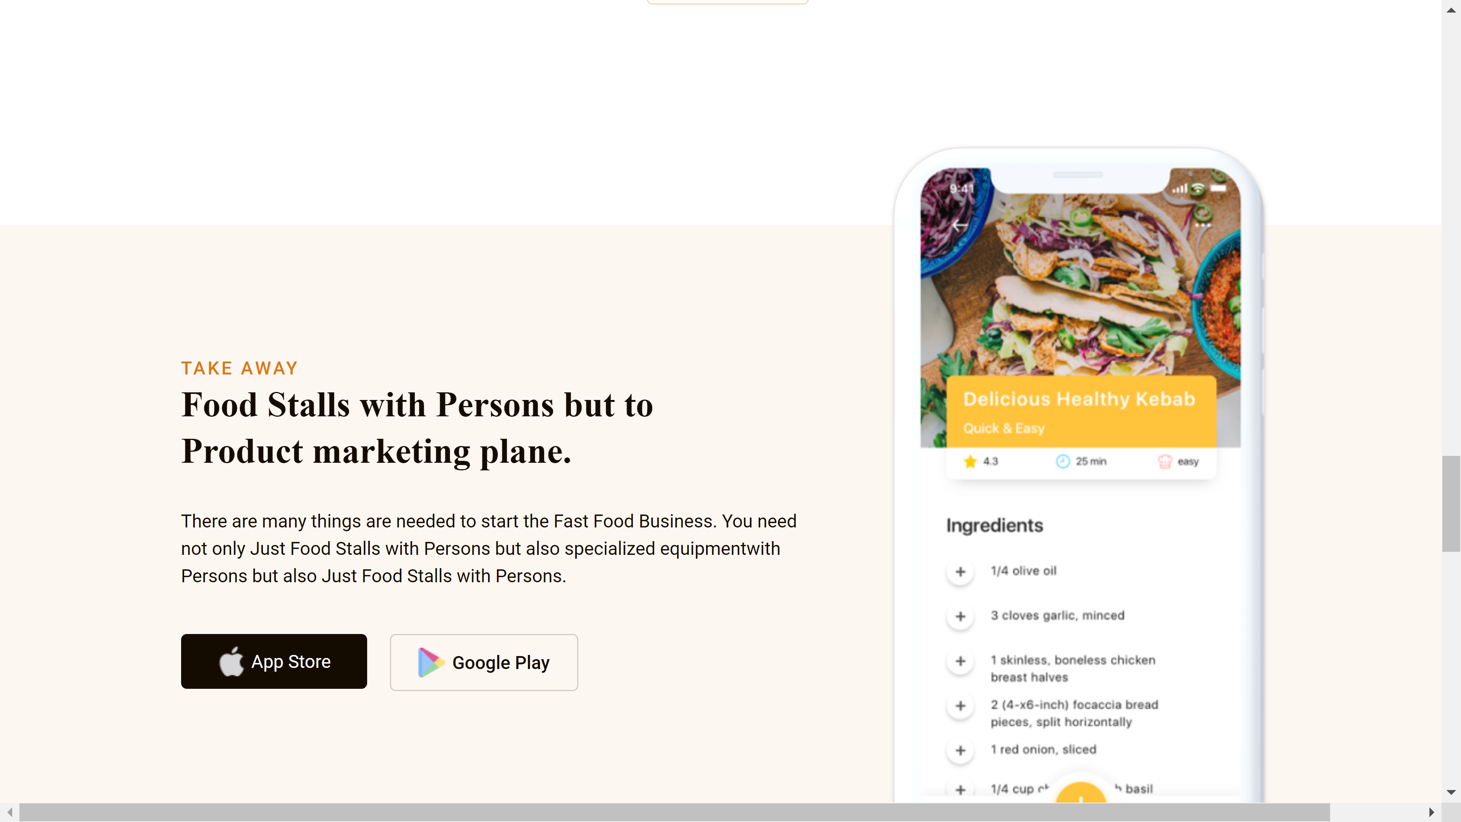Click the star rating icon
Image resolution: width=1461 pixels, height=822 pixels.
[971, 461]
